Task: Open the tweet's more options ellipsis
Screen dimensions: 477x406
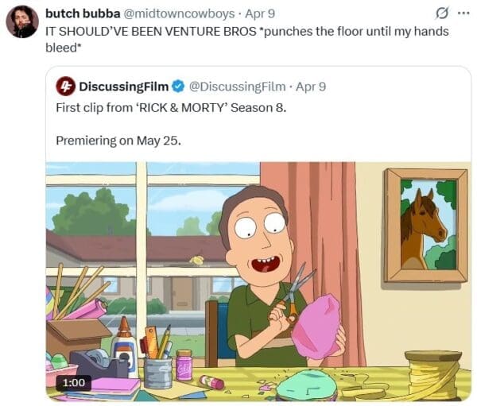Action: point(463,14)
